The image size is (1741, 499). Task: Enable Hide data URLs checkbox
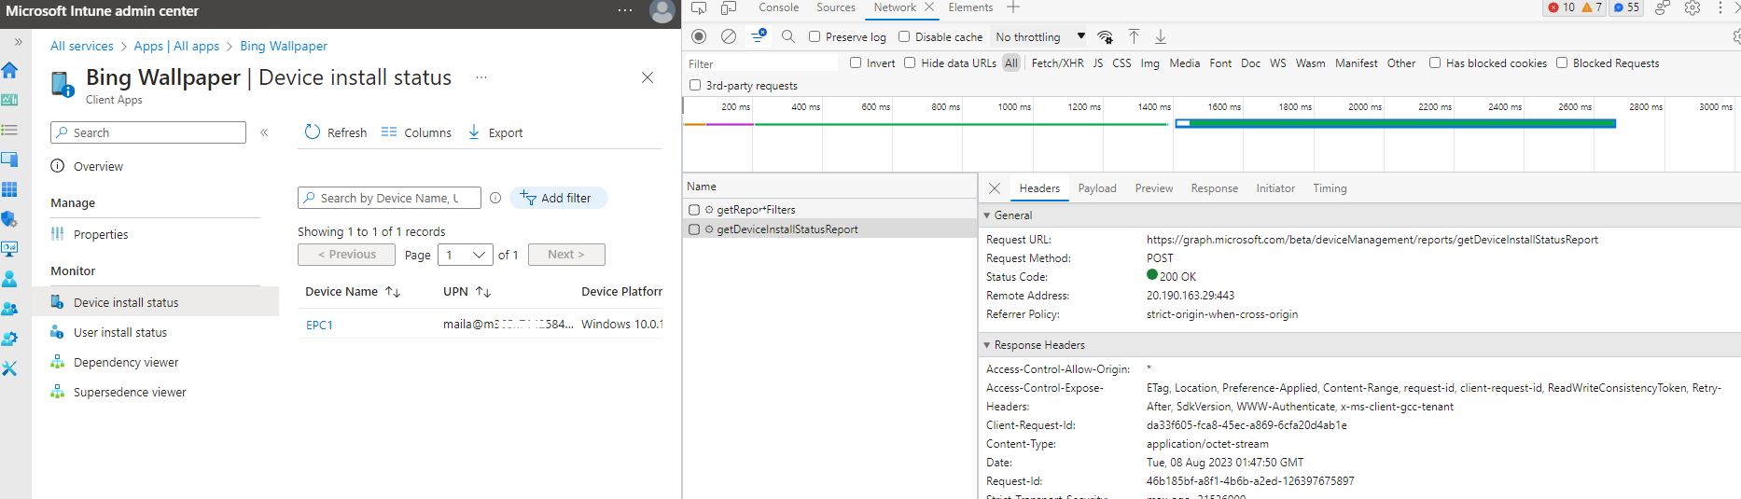[910, 62]
